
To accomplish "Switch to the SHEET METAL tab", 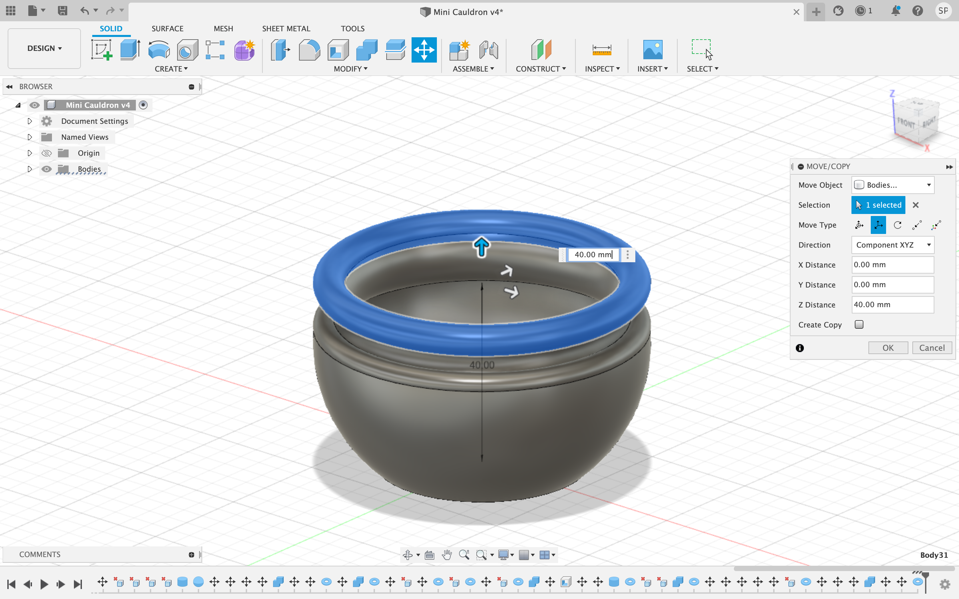I will pyautogui.click(x=286, y=29).
